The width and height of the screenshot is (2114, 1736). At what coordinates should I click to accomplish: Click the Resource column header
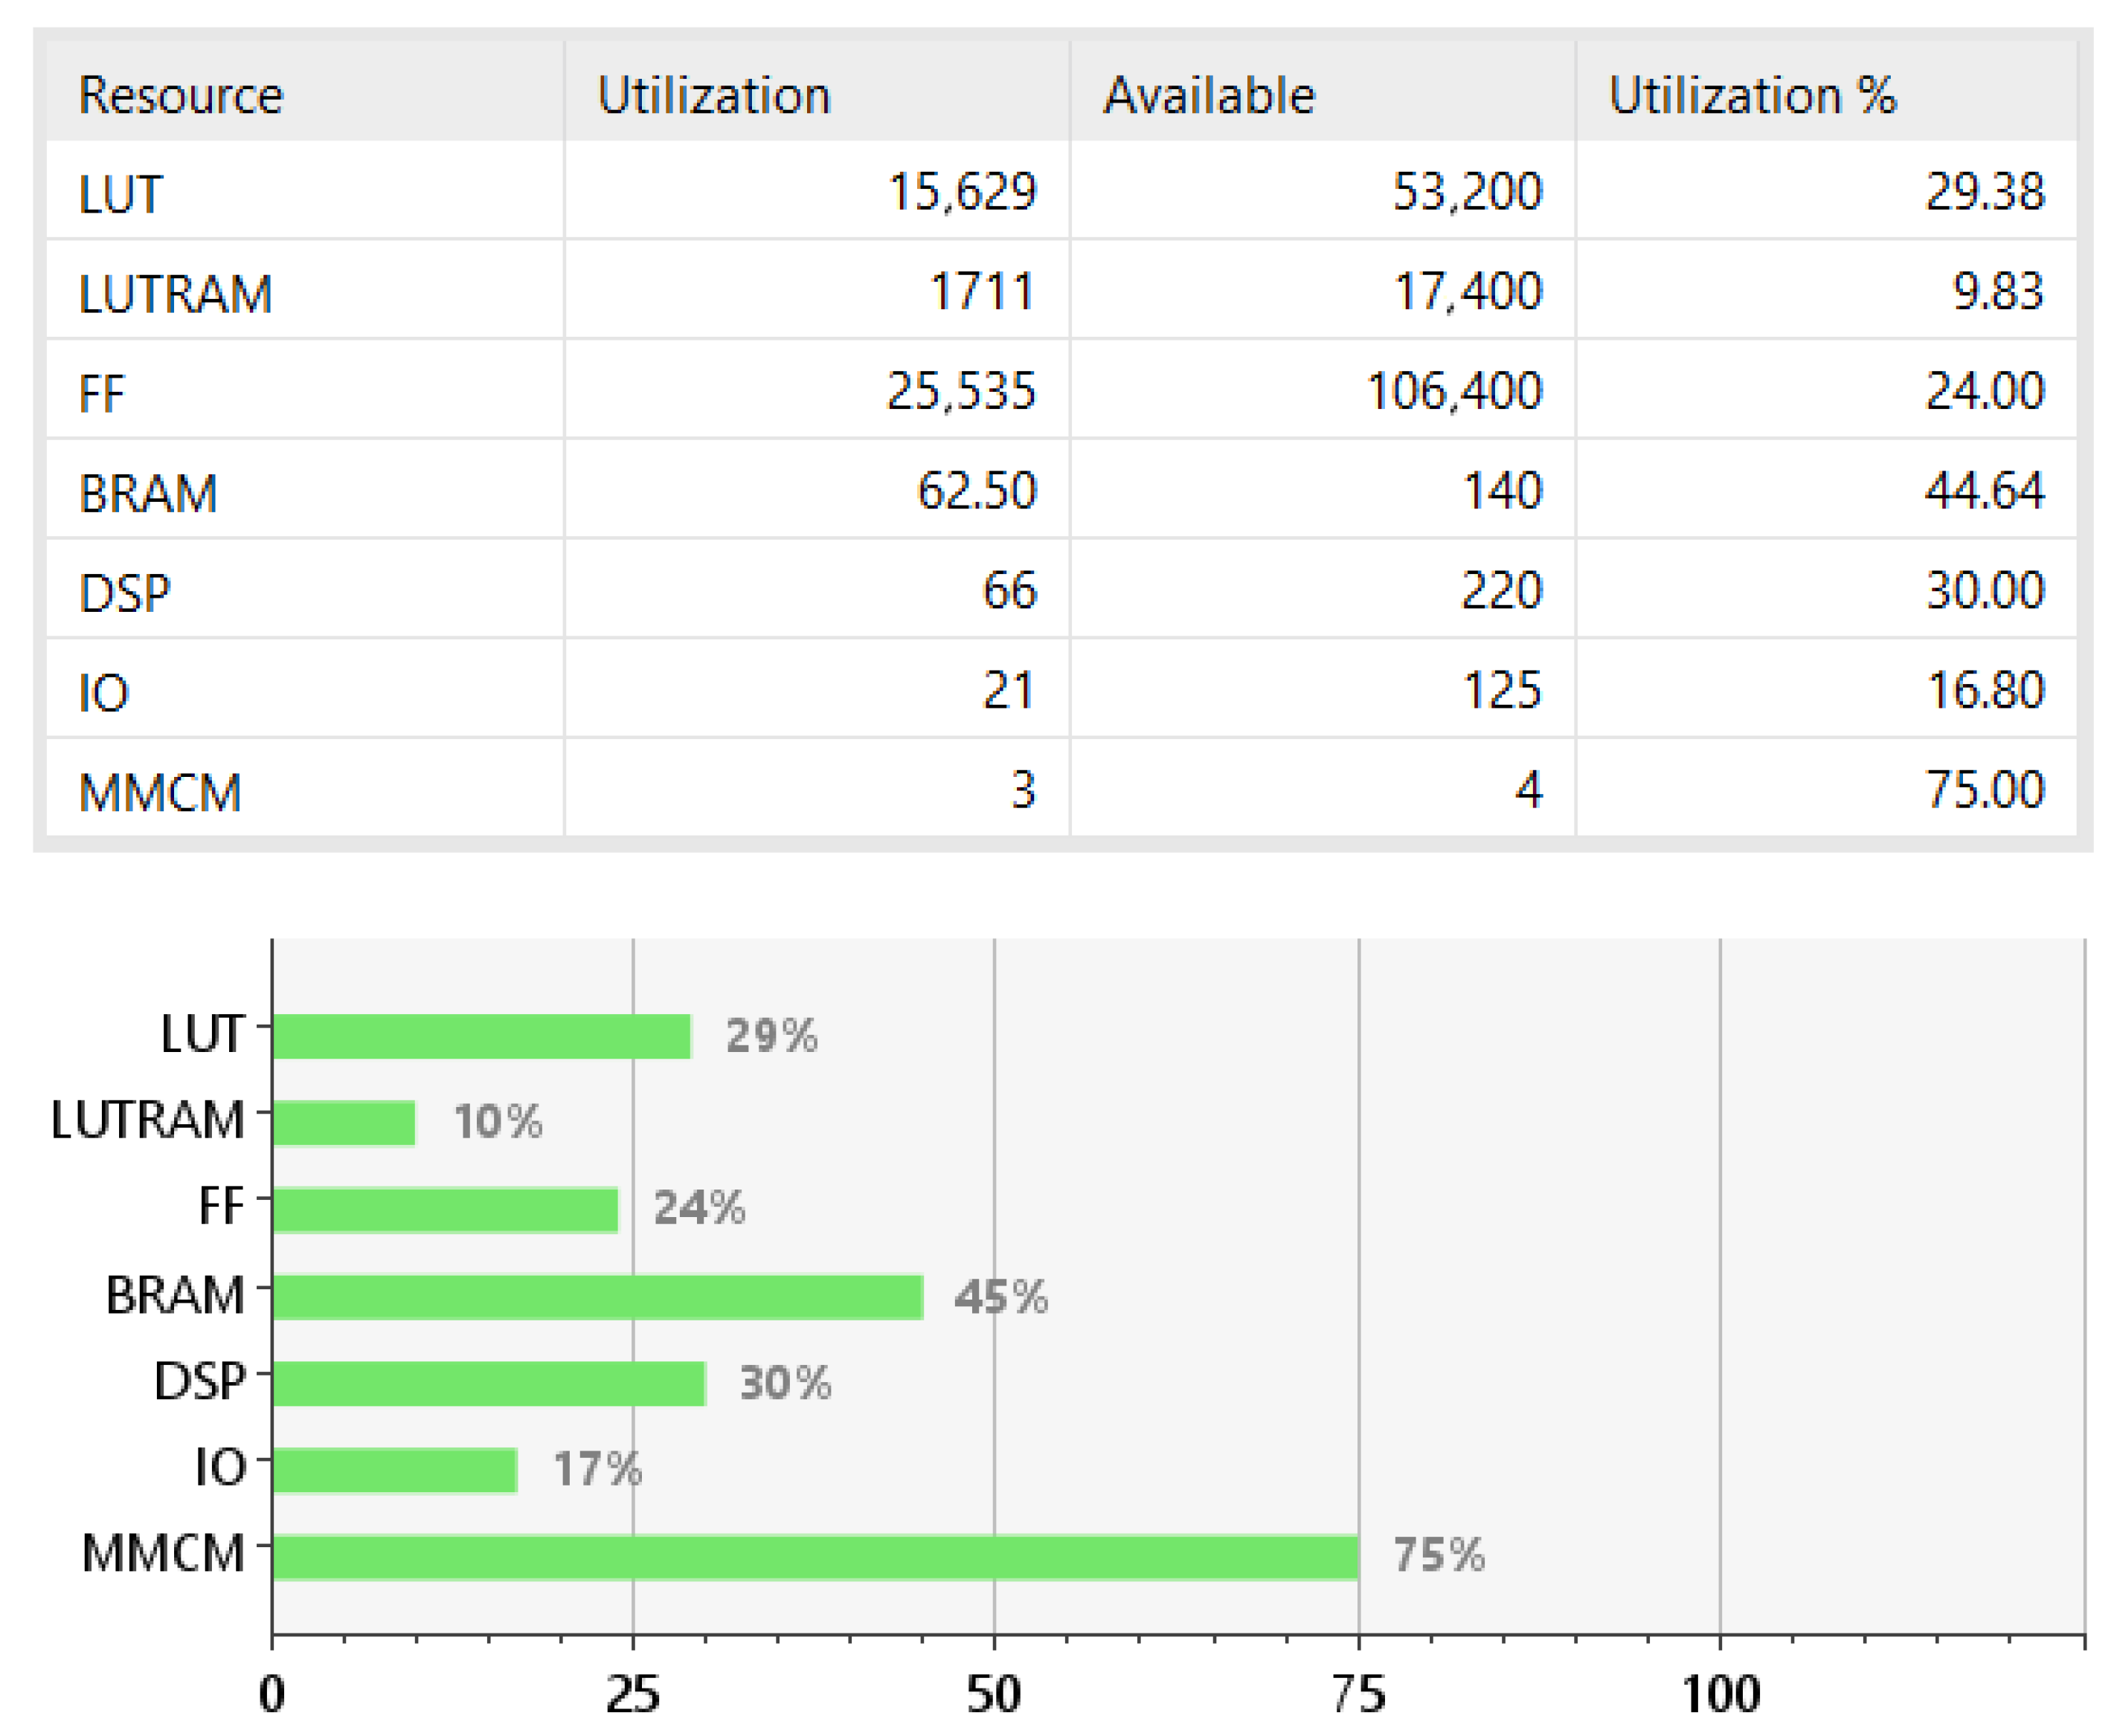[181, 96]
